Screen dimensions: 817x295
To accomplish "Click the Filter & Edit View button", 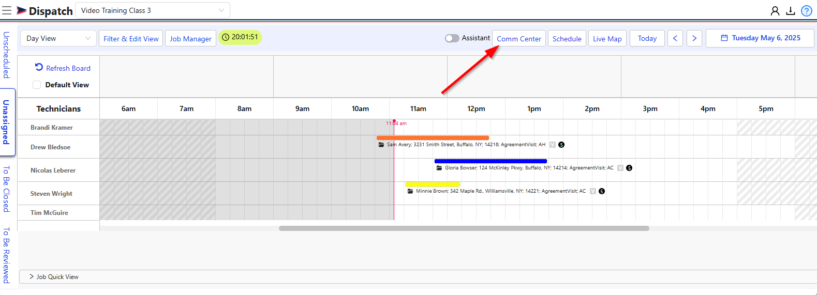I will click(131, 38).
